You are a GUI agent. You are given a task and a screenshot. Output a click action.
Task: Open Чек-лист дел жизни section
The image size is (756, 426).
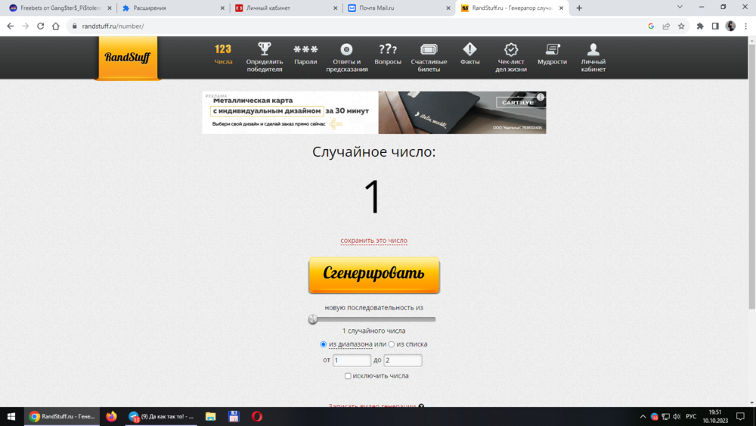[x=511, y=57]
